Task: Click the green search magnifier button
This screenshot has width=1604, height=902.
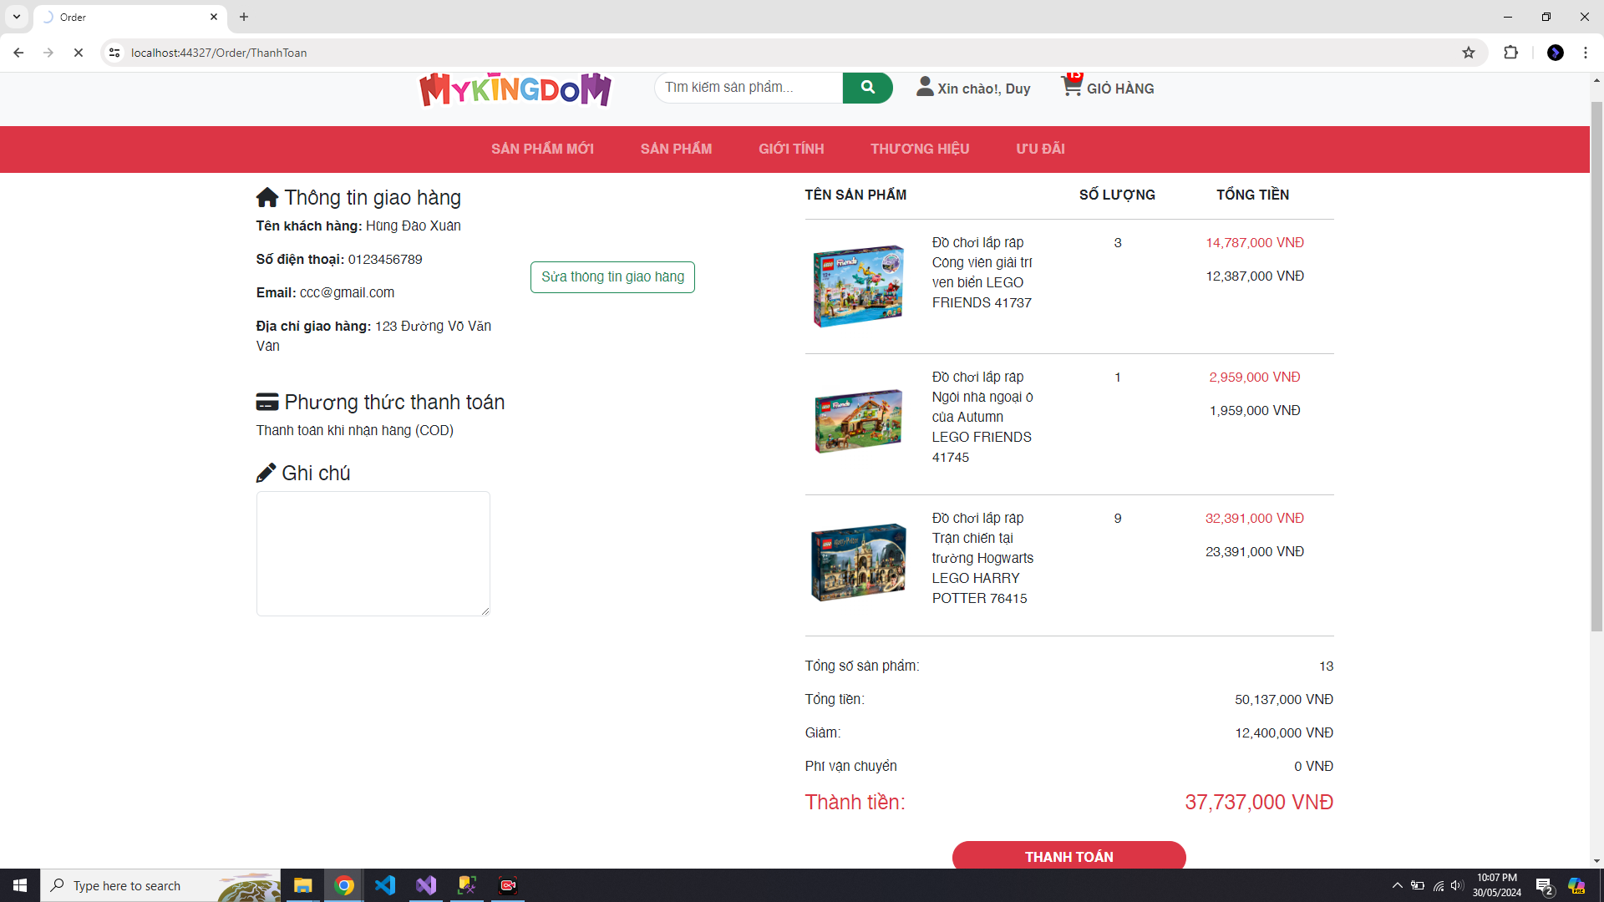Action: pyautogui.click(x=867, y=87)
